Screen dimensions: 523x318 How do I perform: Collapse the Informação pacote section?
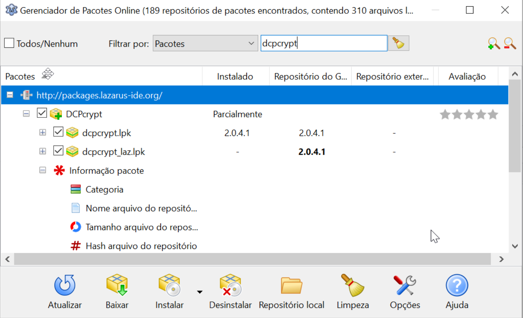(42, 170)
